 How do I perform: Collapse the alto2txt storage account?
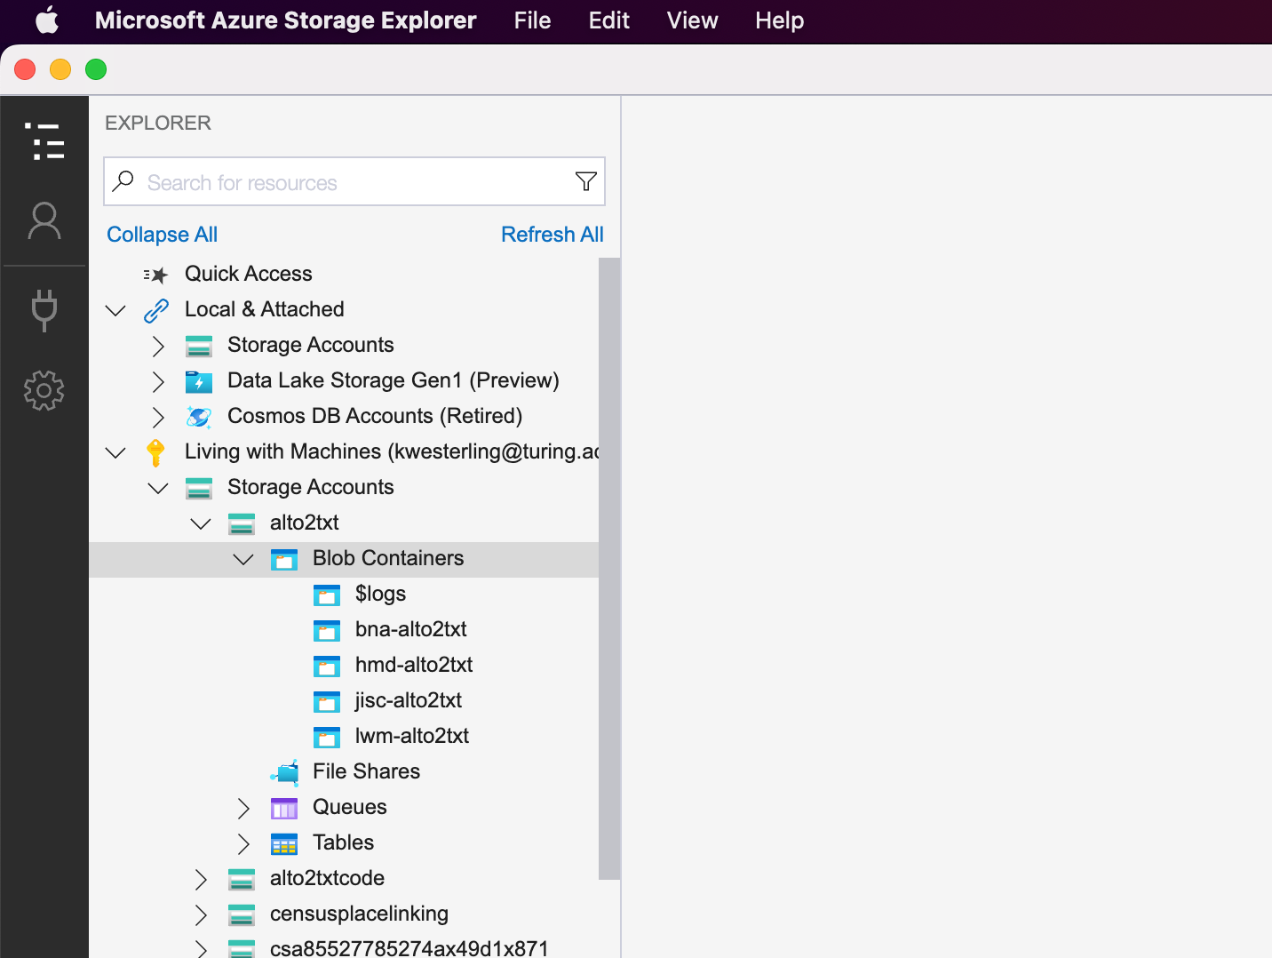(x=201, y=523)
